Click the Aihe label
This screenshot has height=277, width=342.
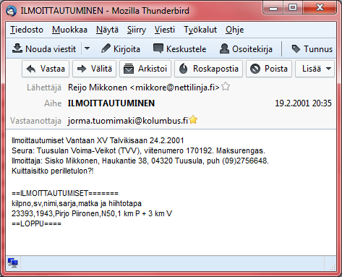click(53, 103)
